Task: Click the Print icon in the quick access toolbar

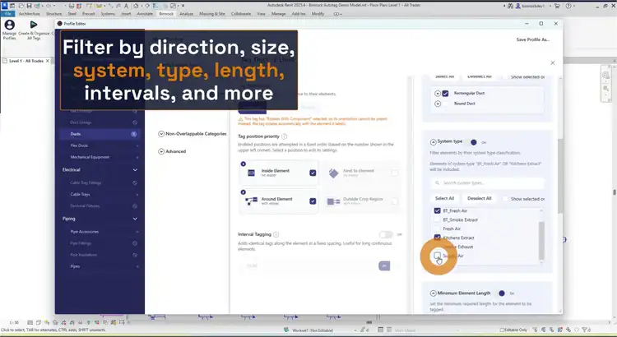Action: [72, 6]
